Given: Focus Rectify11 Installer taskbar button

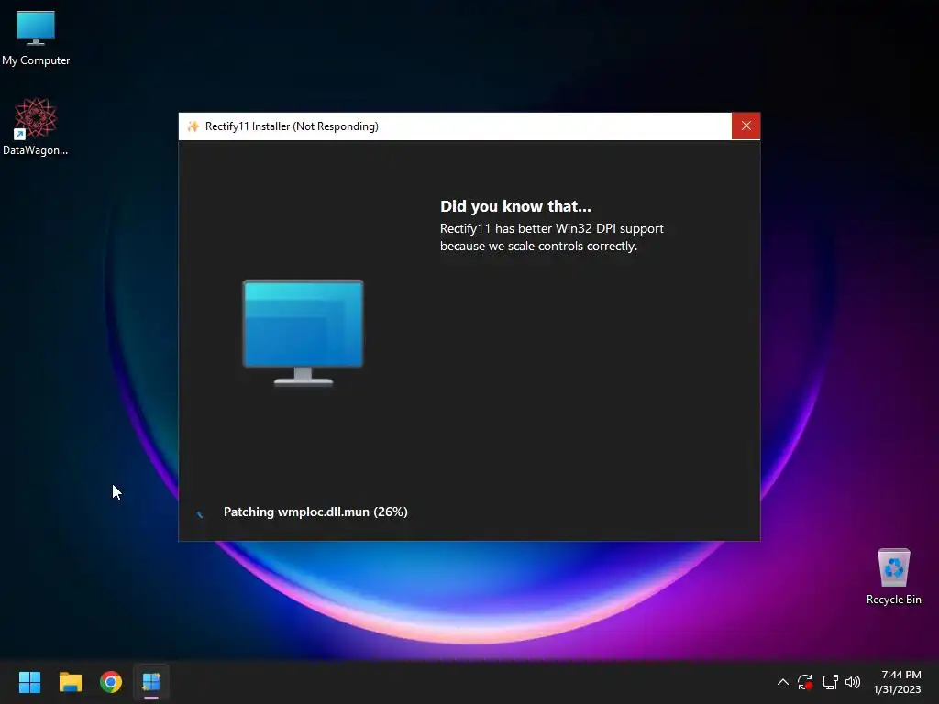Looking at the screenshot, I should 151,682.
